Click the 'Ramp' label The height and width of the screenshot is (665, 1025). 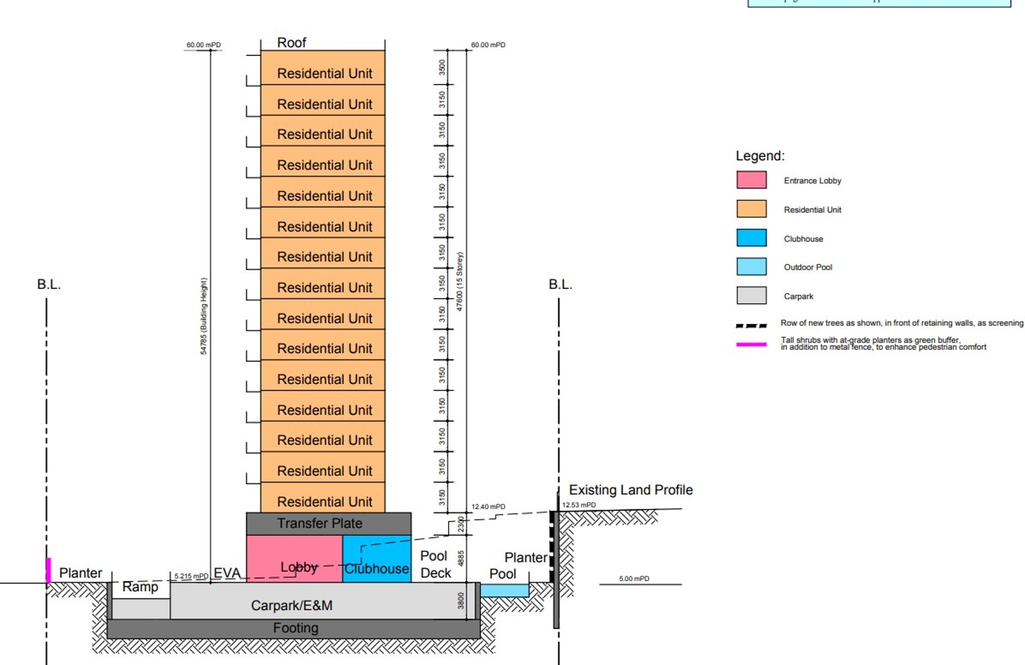(x=140, y=587)
